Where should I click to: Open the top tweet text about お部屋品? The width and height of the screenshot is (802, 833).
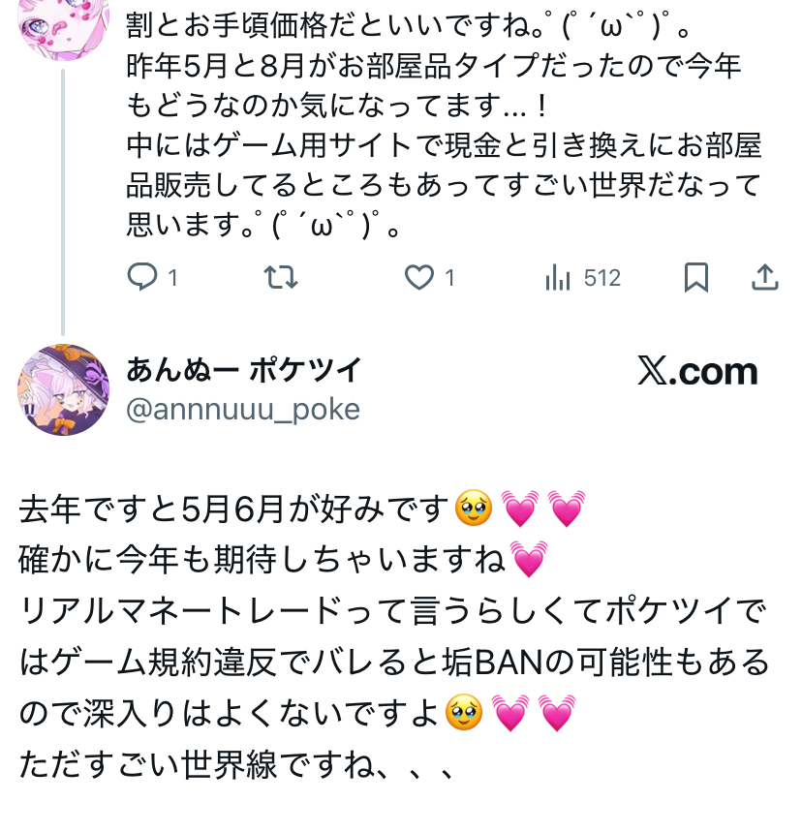click(444, 145)
